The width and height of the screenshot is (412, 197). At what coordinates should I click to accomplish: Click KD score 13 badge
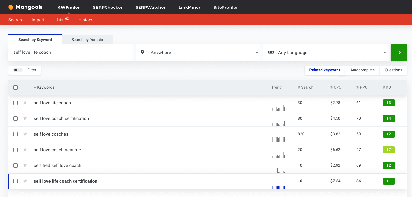(389, 103)
